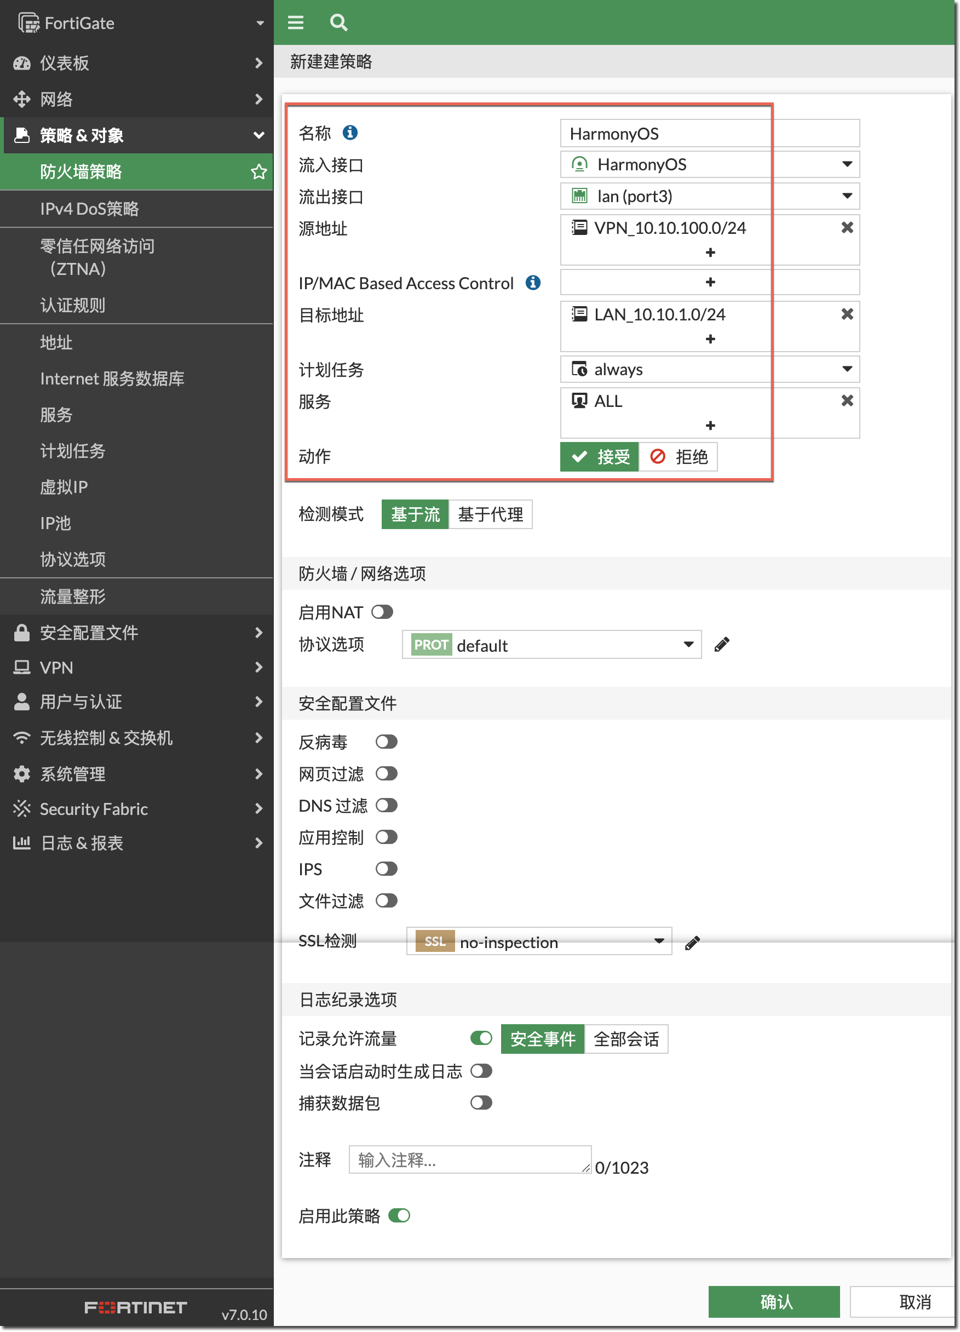Image resolution: width=960 pixels, height=1332 pixels.
Task: Click into the 注释 comment field
Action: click(469, 1159)
